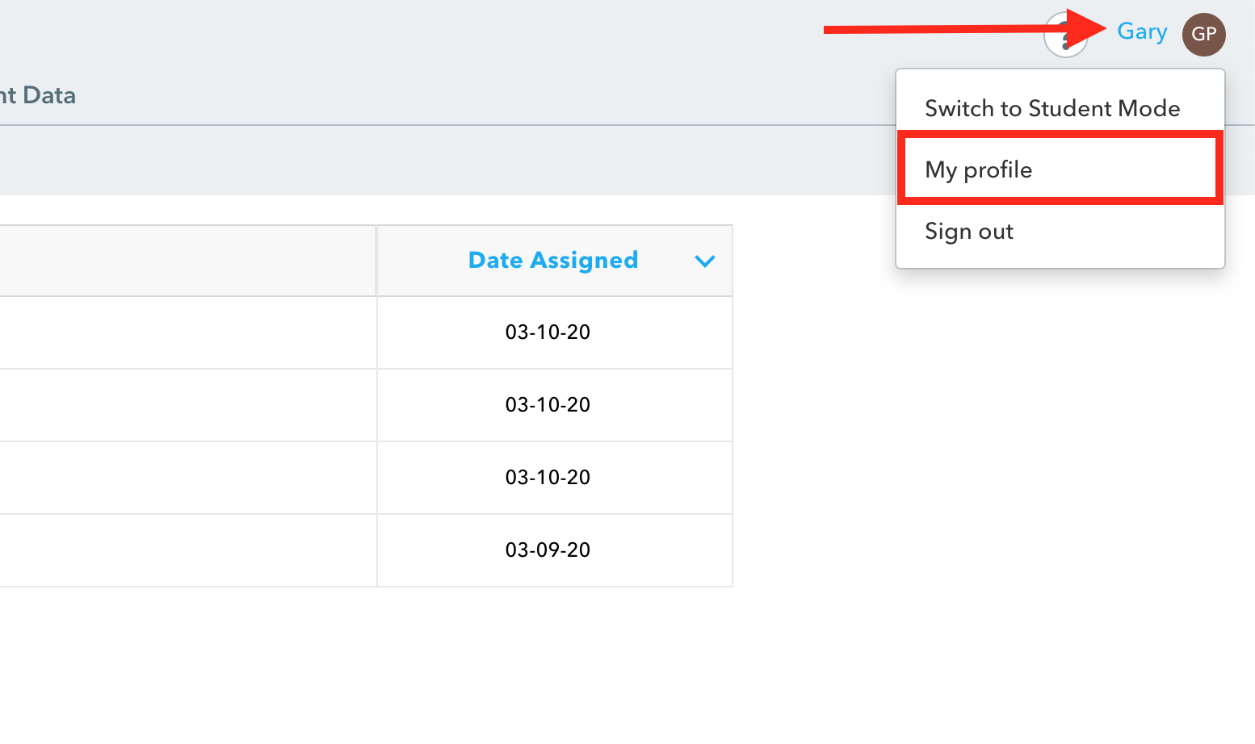This screenshot has width=1255, height=744.
Task: Click the chevron next to Date Assigned
Action: [x=705, y=261]
